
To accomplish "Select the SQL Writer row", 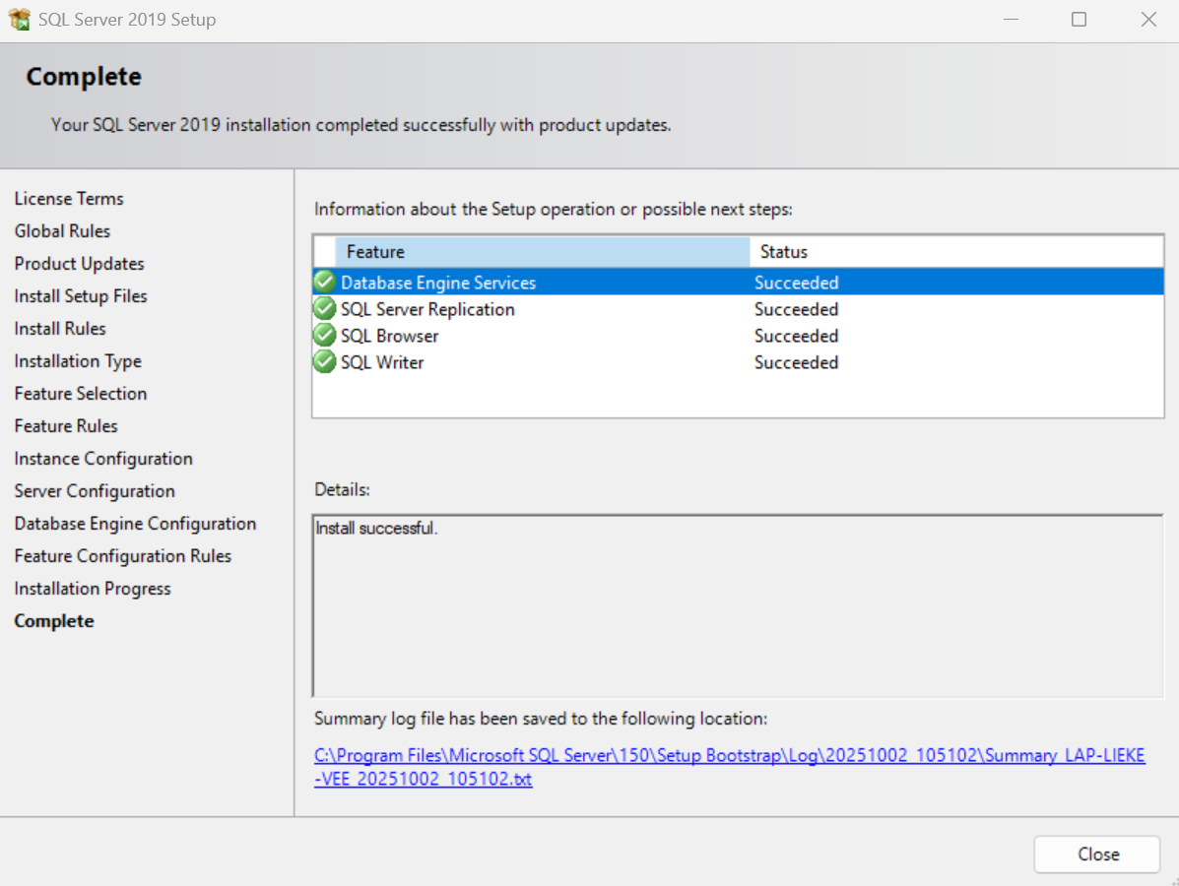I will click(x=739, y=362).
